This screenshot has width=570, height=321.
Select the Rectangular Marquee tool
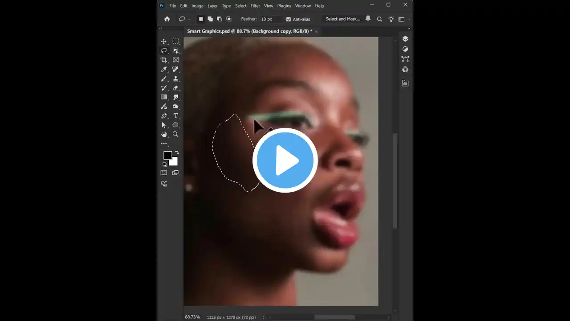[175, 41]
